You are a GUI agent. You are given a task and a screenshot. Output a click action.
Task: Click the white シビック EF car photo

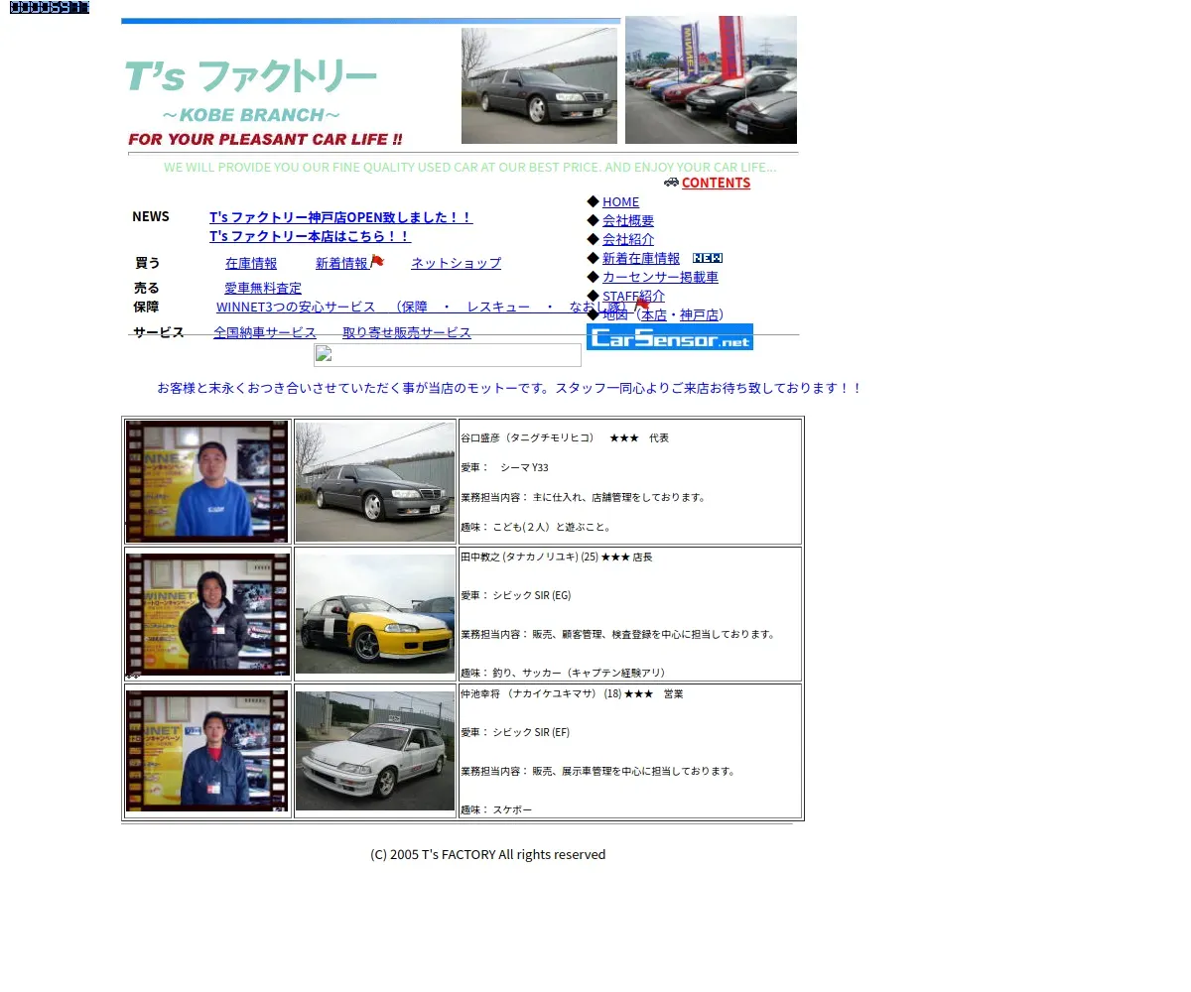(375, 751)
